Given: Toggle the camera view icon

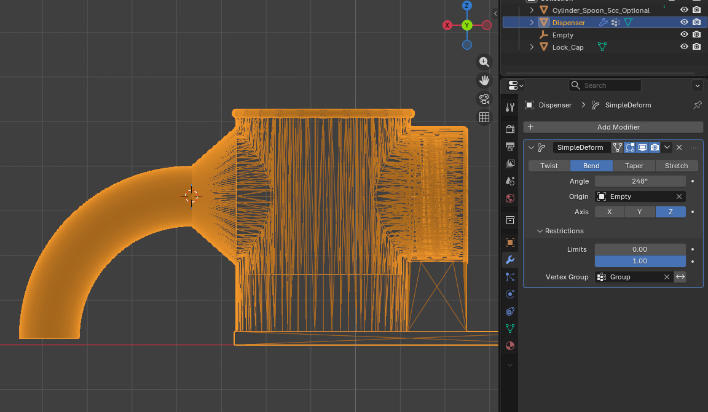Looking at the screenshot, I should (484, 99).
